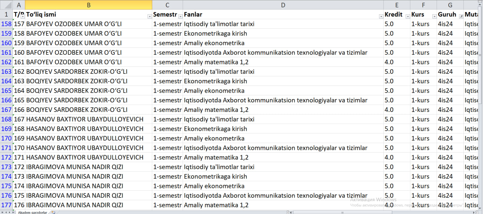The height and width of the screenshot is (214, 483).
Task: Select row 1 header
Action: coord(6,14)
